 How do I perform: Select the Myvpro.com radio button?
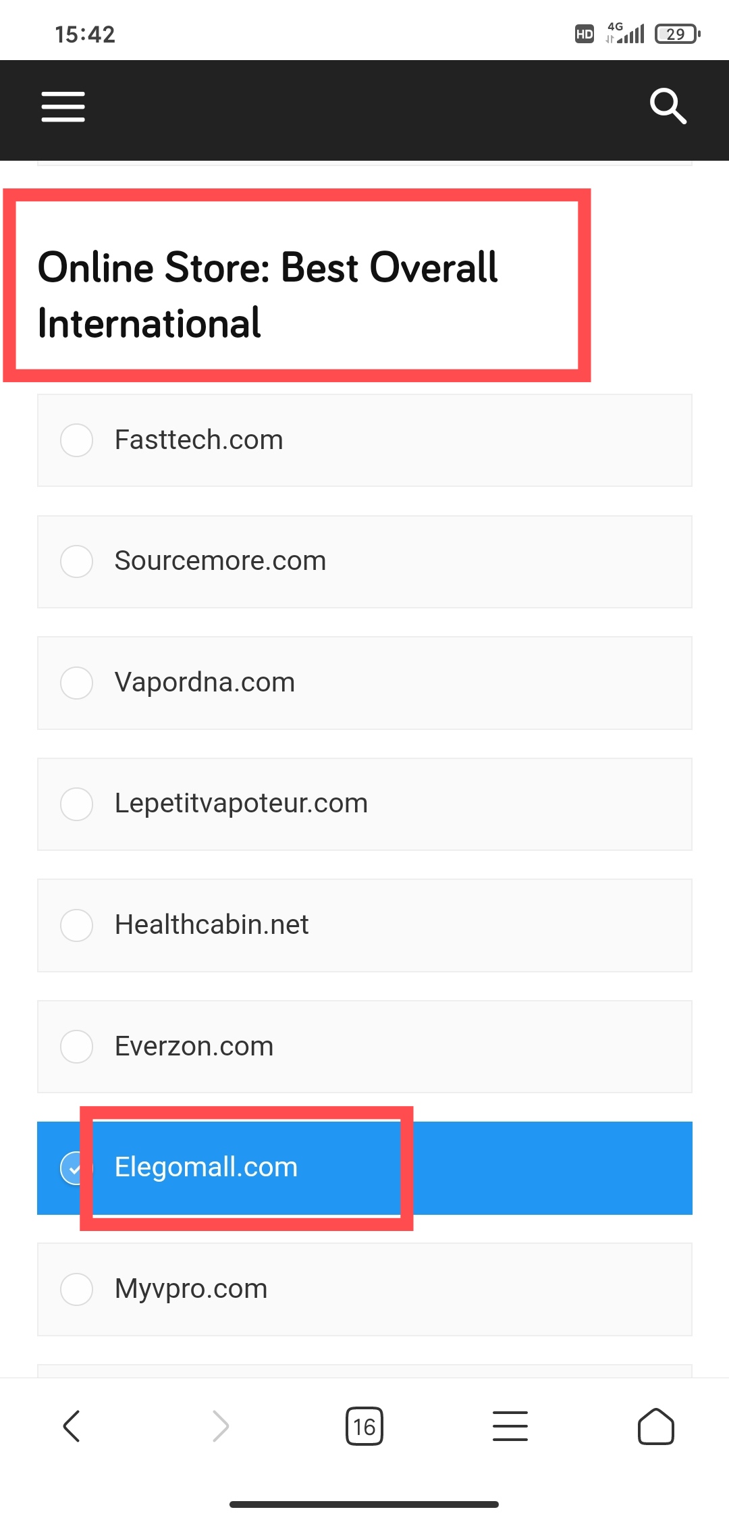(x=76, y=1289)
